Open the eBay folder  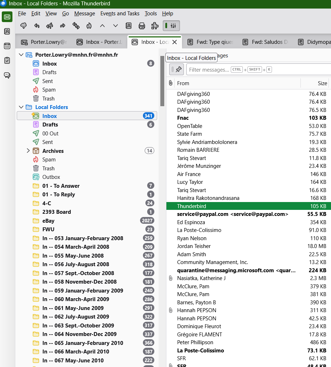[87, 221]
